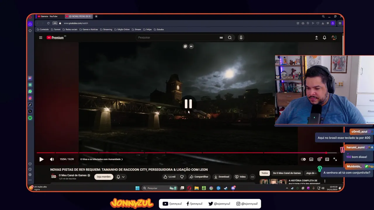Open the more actions ellipsis under the video
Screen dimensions: 374x210
click(x=252, y=177)
